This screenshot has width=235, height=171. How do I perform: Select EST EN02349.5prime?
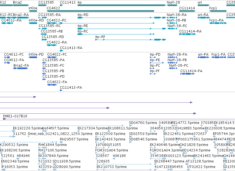pyautogui.click(x=2, y=164)
